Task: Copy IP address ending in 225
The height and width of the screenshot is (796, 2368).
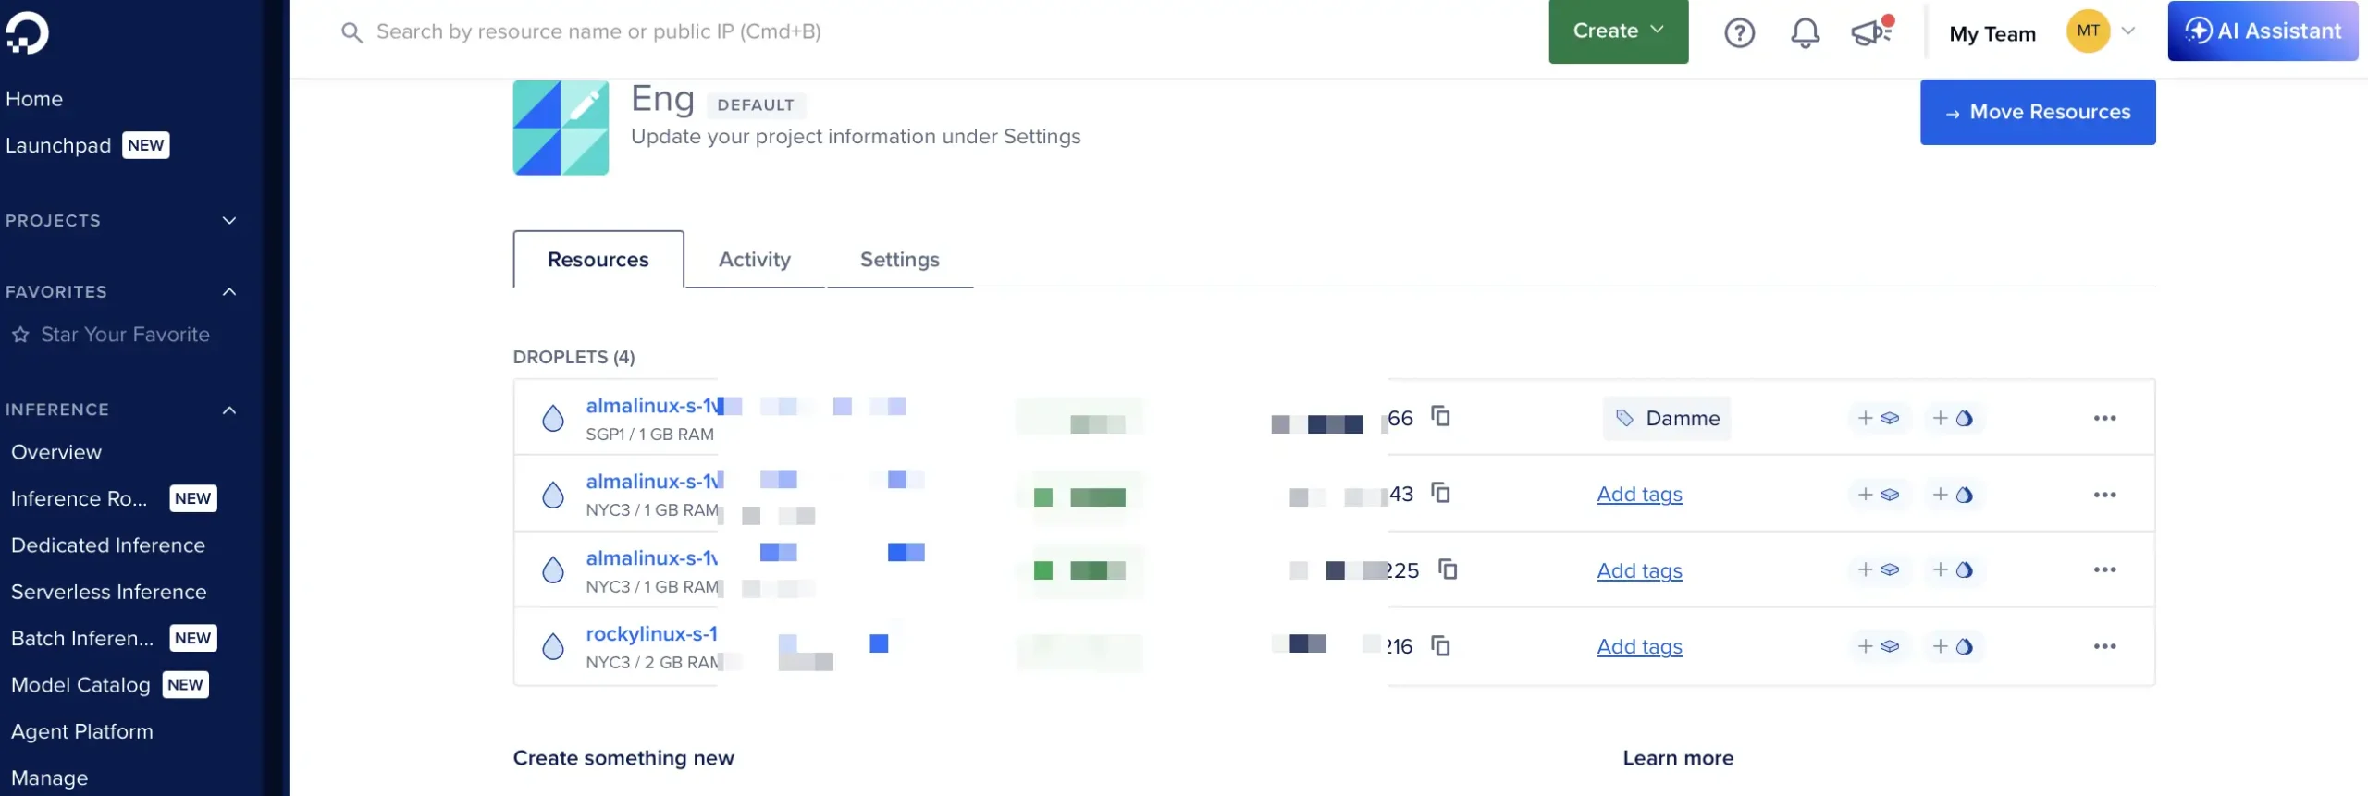Action: [x=1448, y=569]
